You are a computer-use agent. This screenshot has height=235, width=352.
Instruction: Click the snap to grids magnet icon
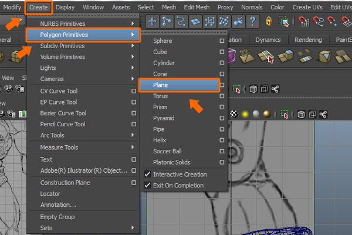tap(304, 22)
